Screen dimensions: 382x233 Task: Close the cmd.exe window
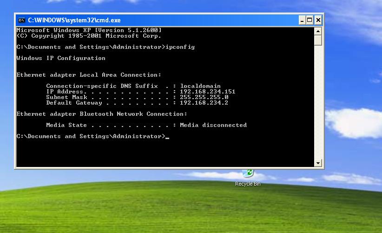coord(318,20)
